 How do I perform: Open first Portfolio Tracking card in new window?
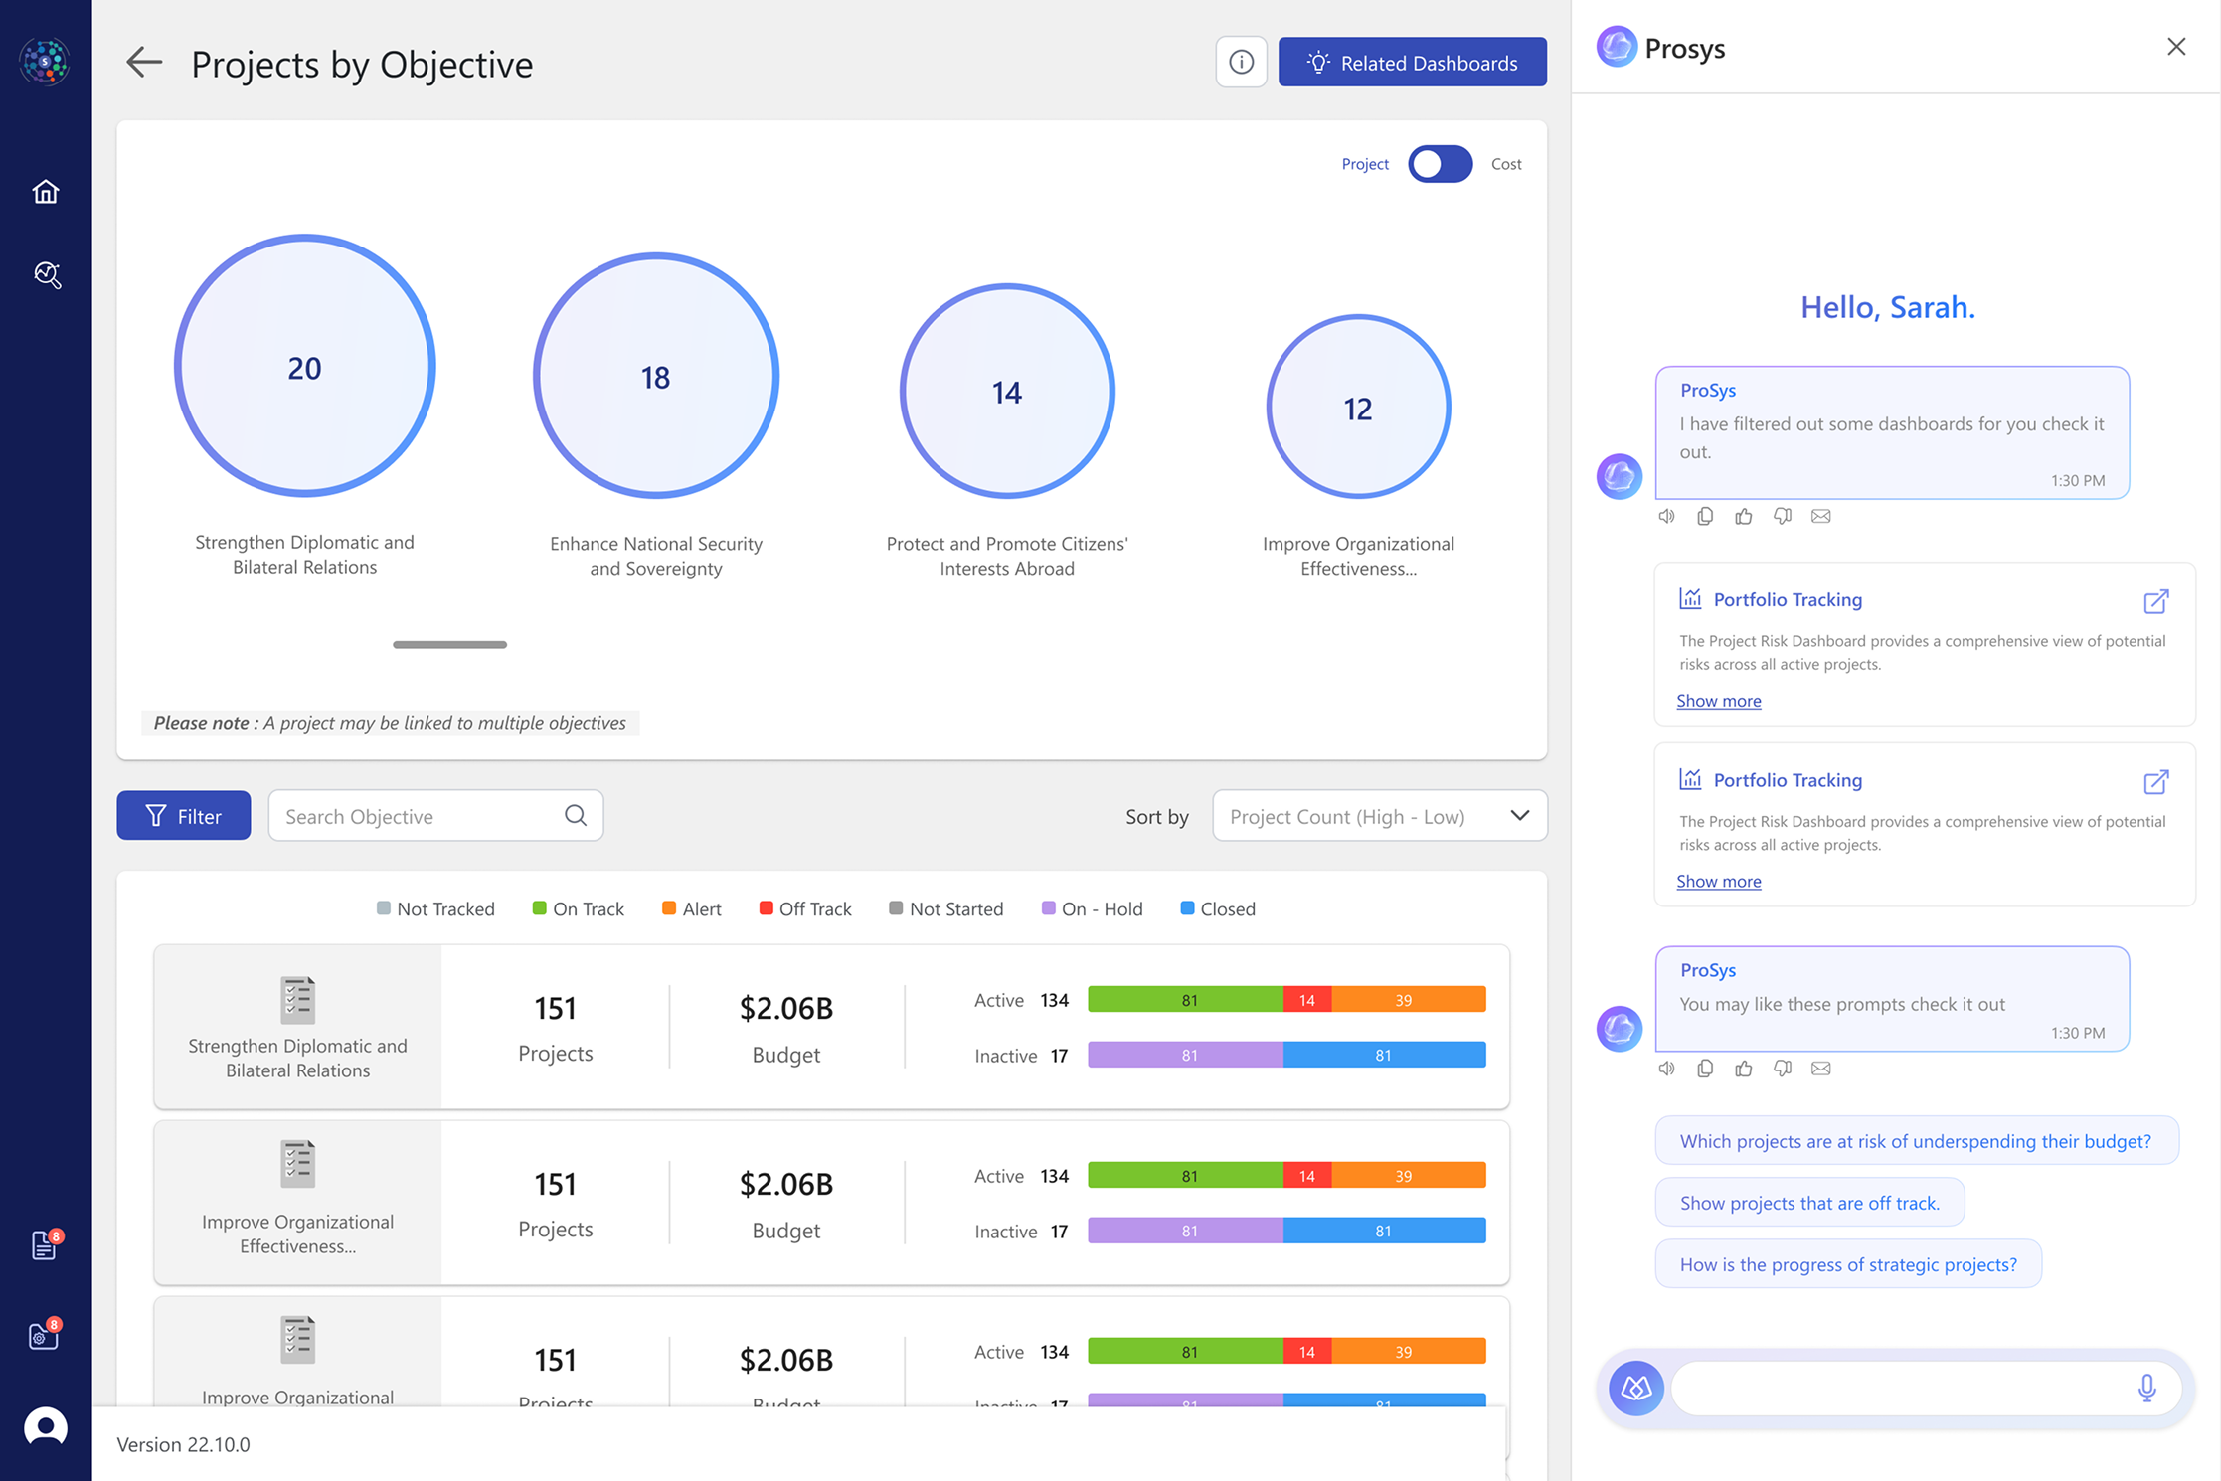click(x=2155, y=601)
